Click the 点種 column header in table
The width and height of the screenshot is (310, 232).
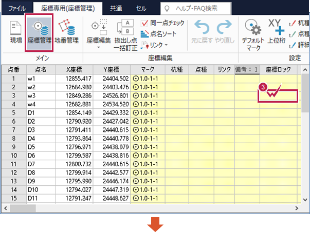[201, 70]
